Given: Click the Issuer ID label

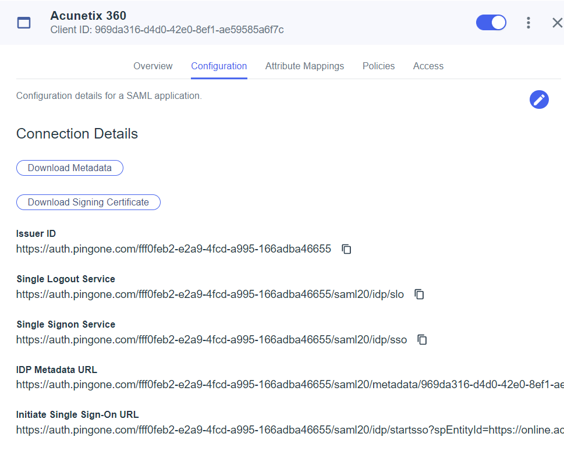Looking at the screenshot, I should coord(36,233).
